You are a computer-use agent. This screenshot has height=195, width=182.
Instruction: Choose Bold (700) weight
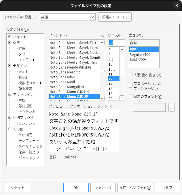click(144, 59)
